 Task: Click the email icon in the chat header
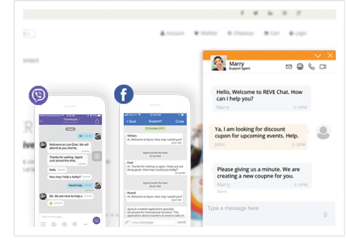tap(289, 67)
